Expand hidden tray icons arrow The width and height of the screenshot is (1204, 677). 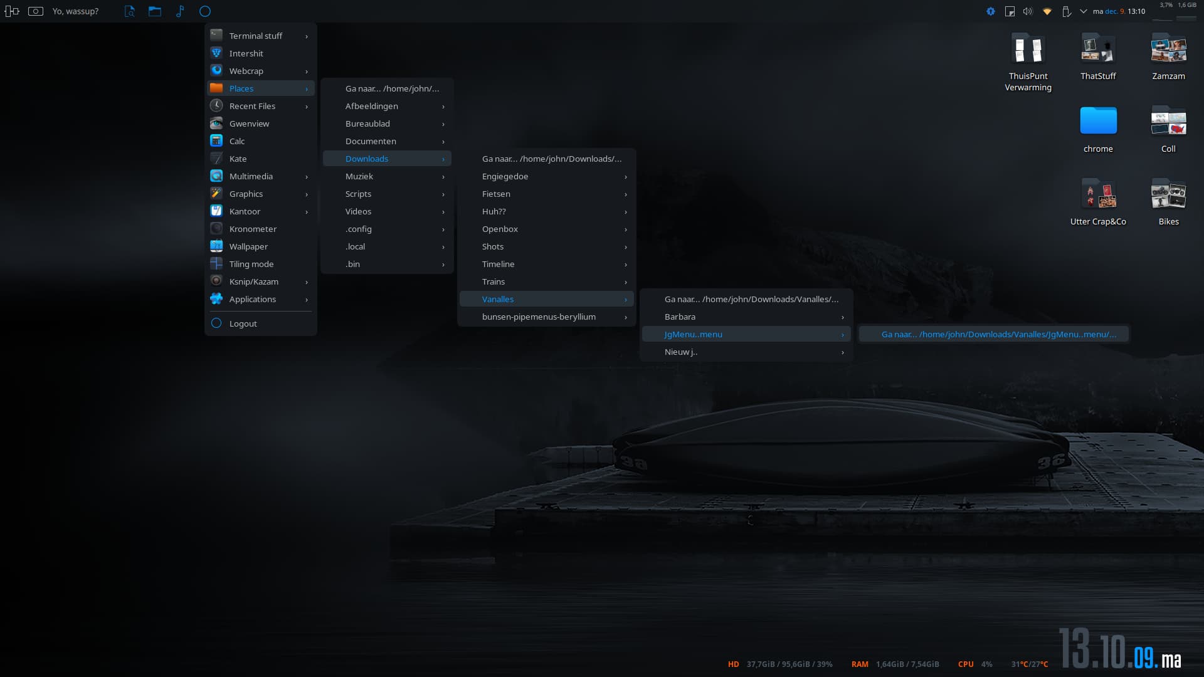pyautogui.click(x=1083, y=11)
